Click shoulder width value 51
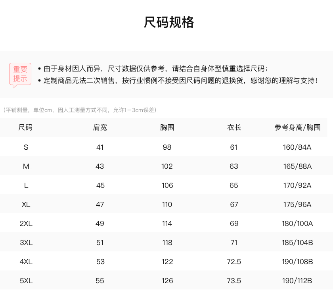 click(100, 243)
